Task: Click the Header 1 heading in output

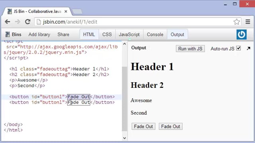Action: pos(152,66)
